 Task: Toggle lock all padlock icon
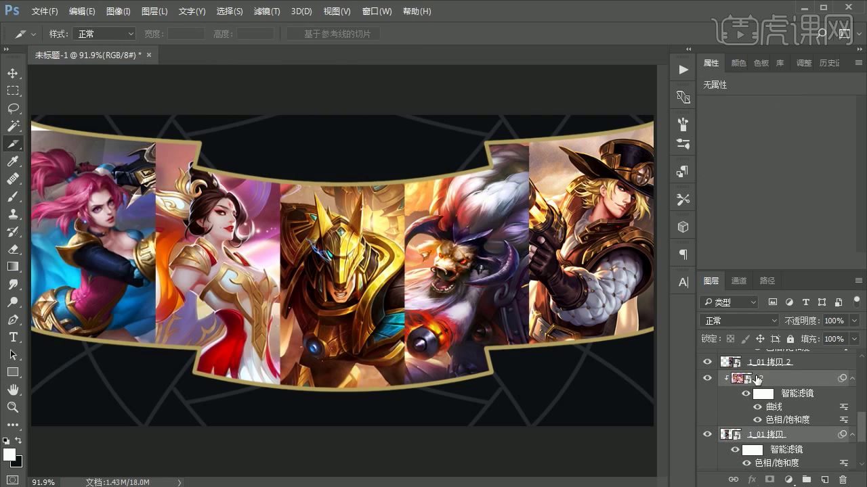pyautogui.click(x=790, y=339)
